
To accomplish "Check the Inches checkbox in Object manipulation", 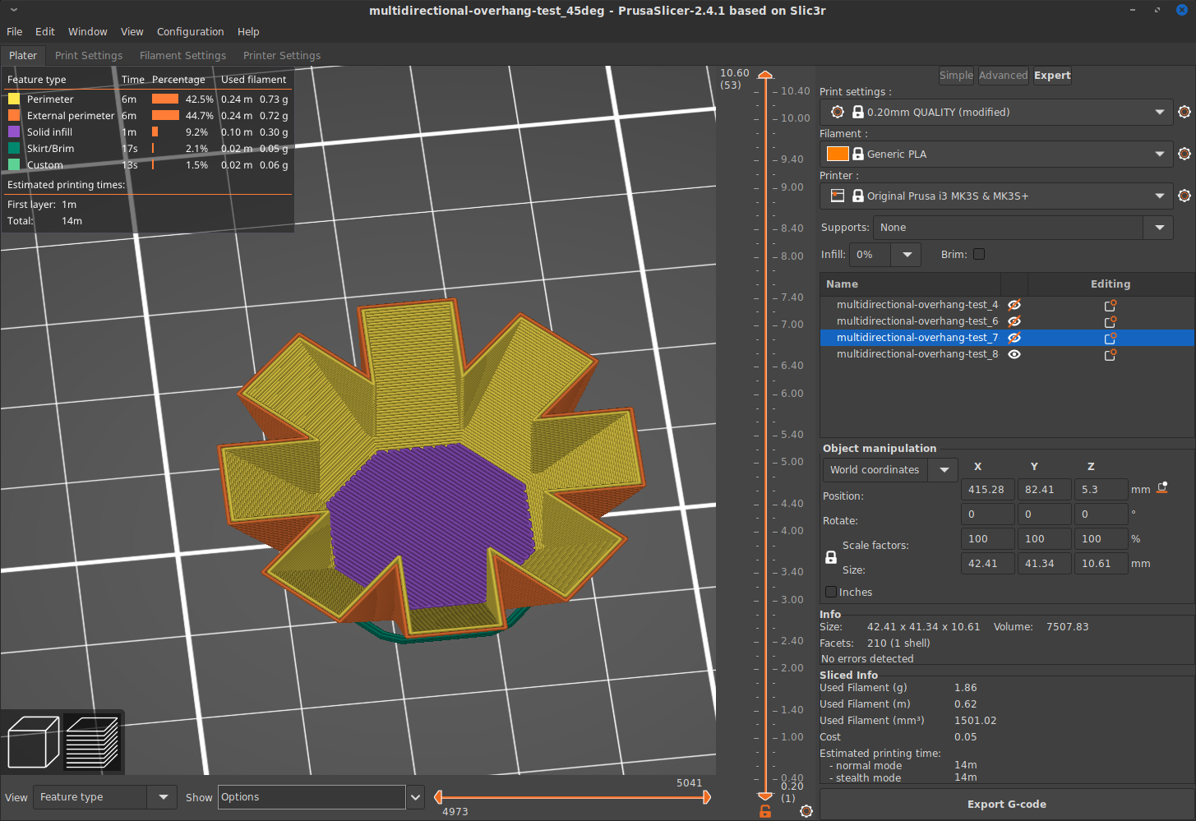I will (830, 592).
